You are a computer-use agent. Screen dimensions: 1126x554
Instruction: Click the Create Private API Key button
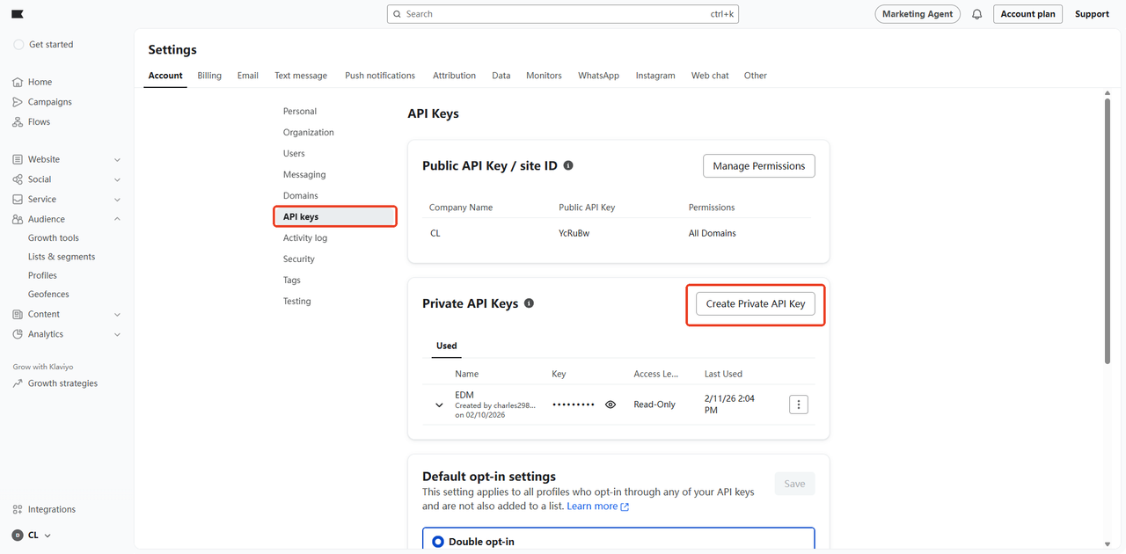[x=755, y=303]
